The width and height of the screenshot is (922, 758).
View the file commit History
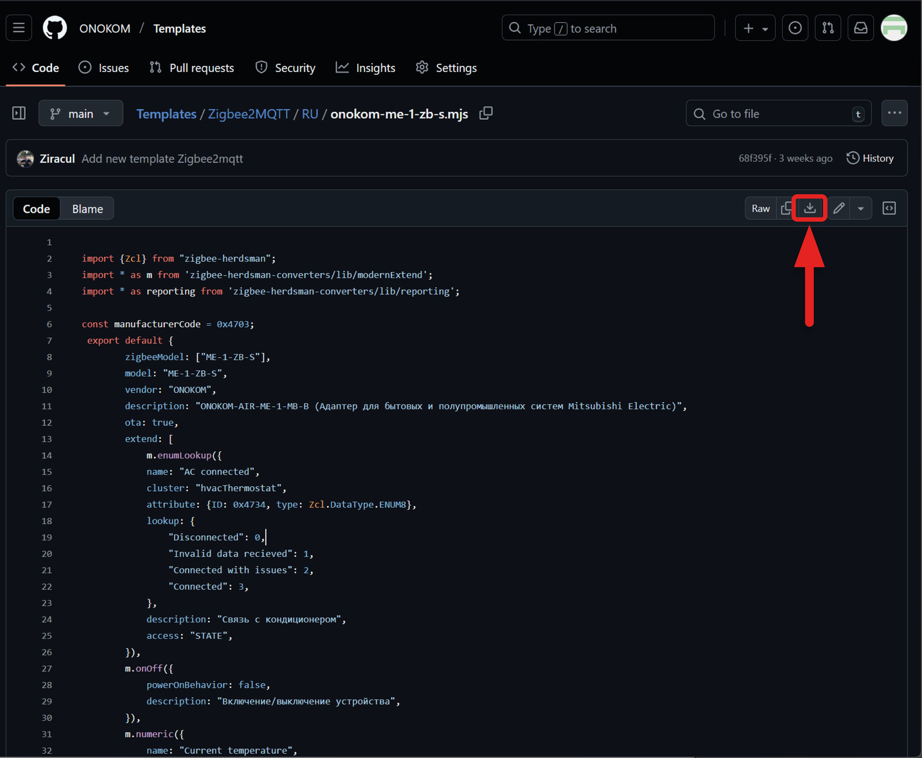pos(870,159)
